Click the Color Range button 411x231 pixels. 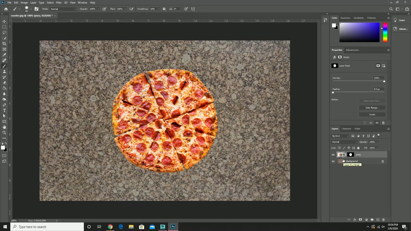click(x=372, y=108)
